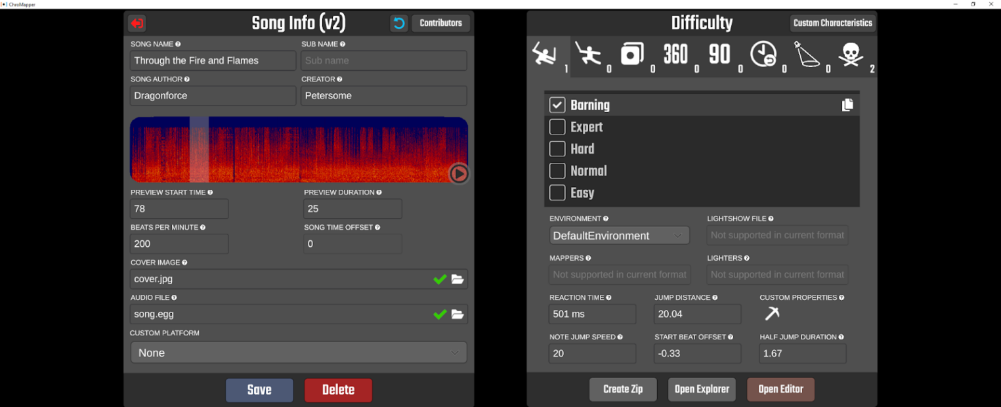Screen dimensions: 1001x407
Task: Open folder browser for the audio file
Action: pos(458,314)
